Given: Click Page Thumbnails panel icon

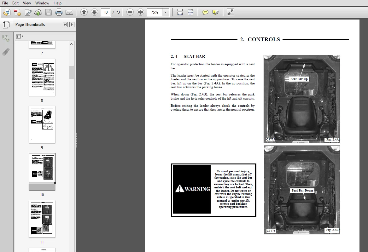Looking at the screenshot, I should click(6, 25).
